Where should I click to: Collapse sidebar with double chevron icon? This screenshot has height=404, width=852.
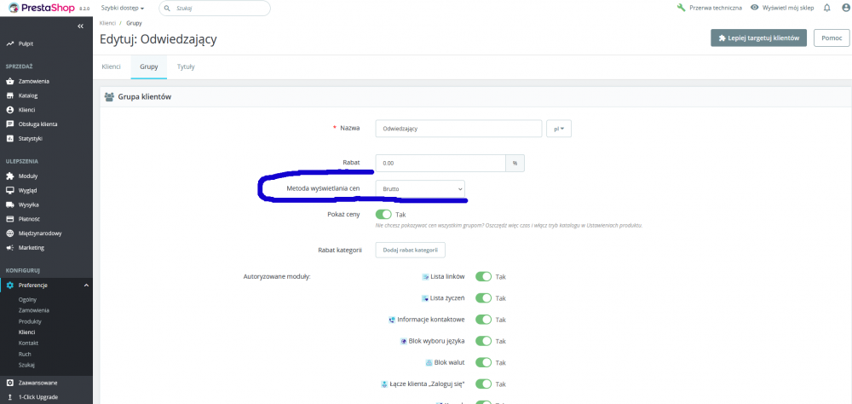[x=80, y=26]
